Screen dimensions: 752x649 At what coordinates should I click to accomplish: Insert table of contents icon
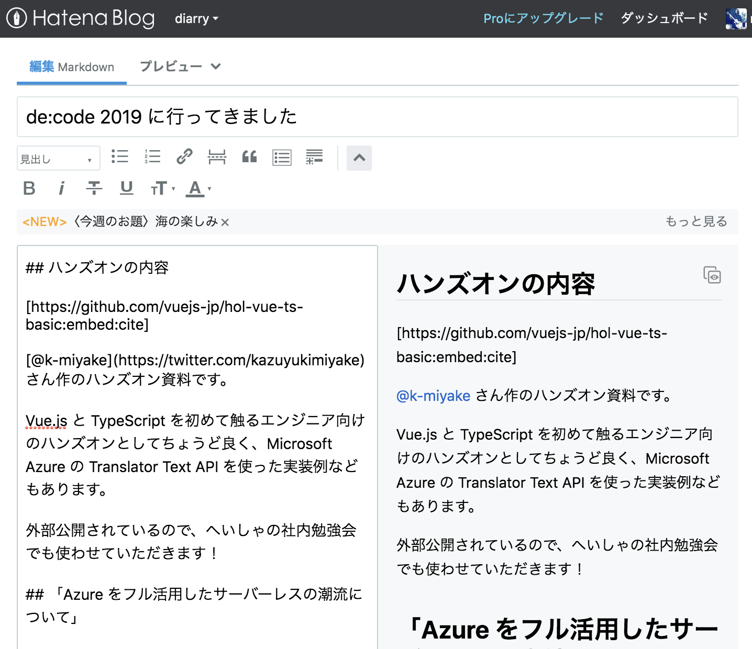[x=282, y=158]
